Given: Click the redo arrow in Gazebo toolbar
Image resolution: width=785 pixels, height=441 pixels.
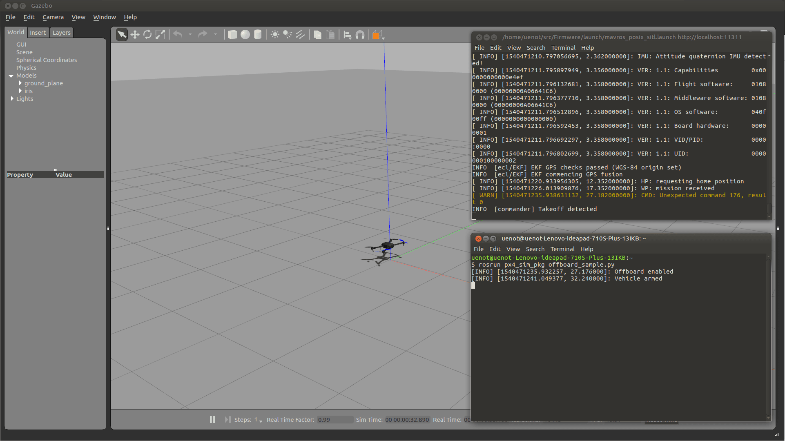Looking at the screenshot, I should click(203, 35).
